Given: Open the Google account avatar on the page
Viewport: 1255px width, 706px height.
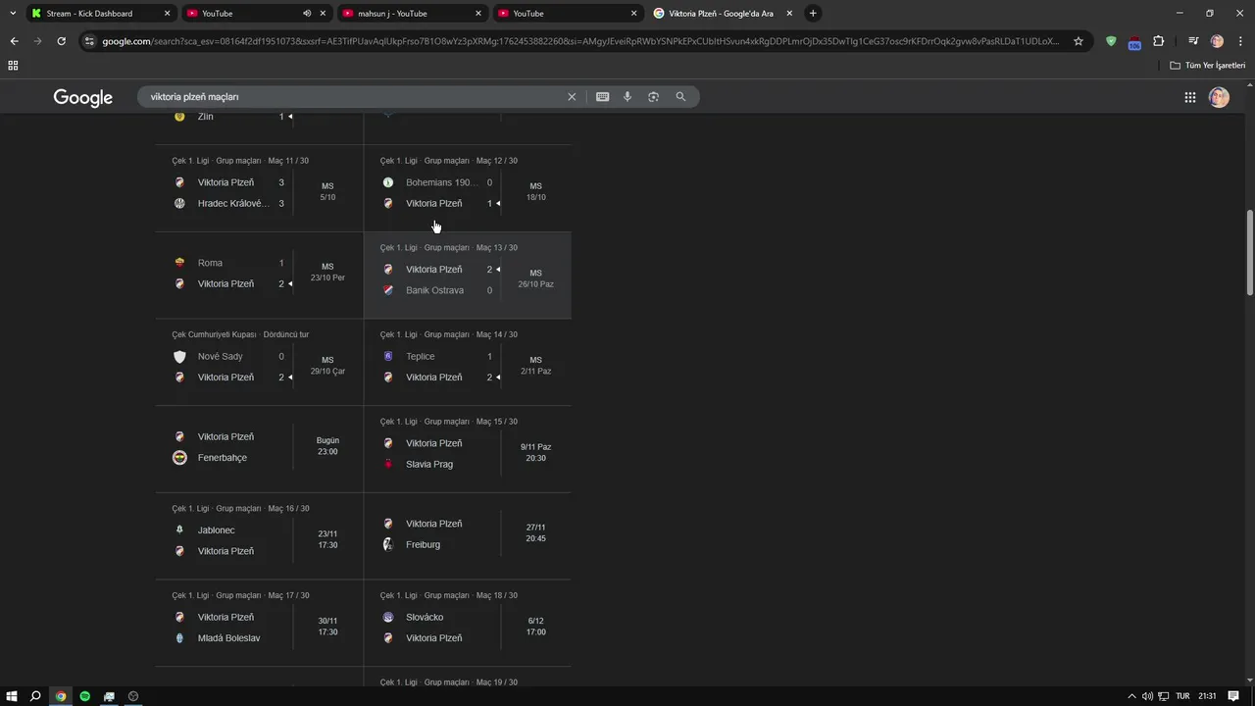Looking at the screenshot, I should (1219, 97).
